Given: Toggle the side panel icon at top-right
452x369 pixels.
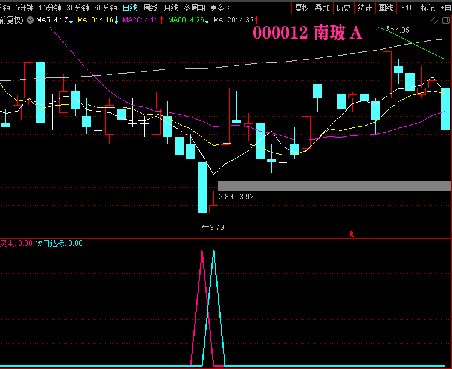Looking at the screenshot, I should click(x=446, y=20).
